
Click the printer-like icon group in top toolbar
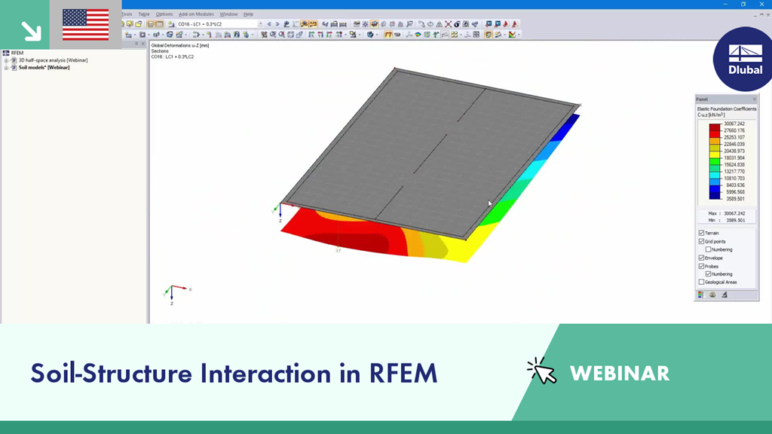click(334, 23)
